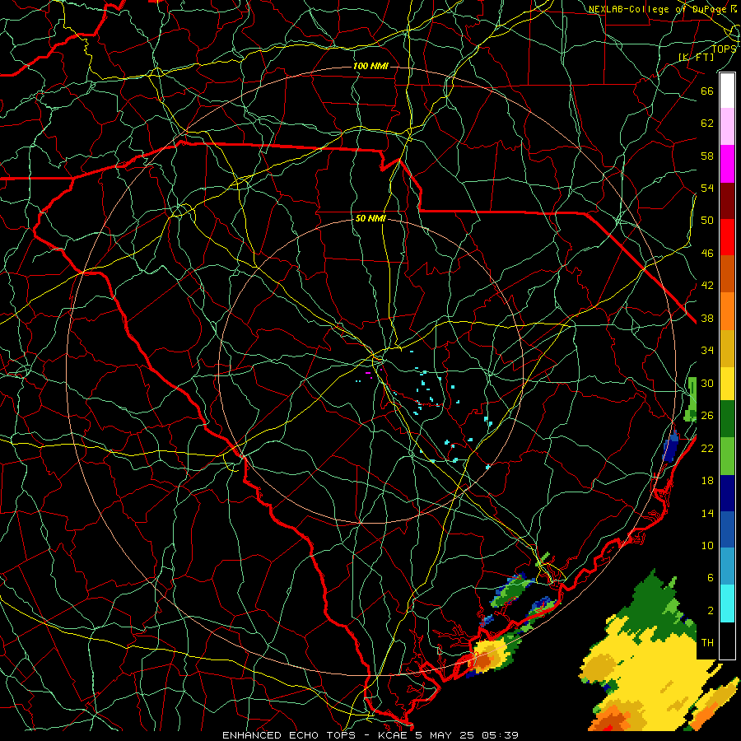Image resolution: width=741 pixels, height=741 pixels.
Task: Click the 58 value on the legend
Action: pos(707,156)
